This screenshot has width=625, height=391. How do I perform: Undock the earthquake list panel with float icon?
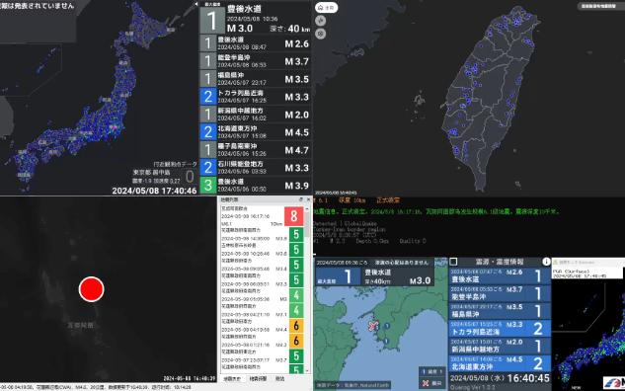click(301, 199)
